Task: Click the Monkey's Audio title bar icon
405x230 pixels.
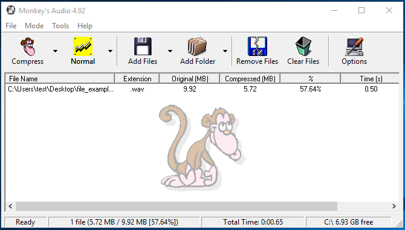Action: [11, 10]
